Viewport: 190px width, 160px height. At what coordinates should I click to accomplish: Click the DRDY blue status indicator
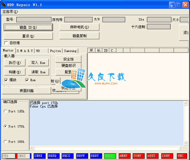[96, 156]
